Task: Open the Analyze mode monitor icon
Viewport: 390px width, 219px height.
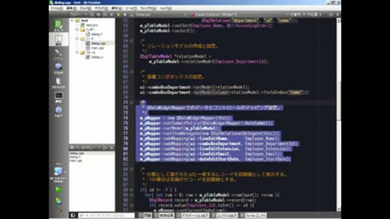Action: point(58,97)
